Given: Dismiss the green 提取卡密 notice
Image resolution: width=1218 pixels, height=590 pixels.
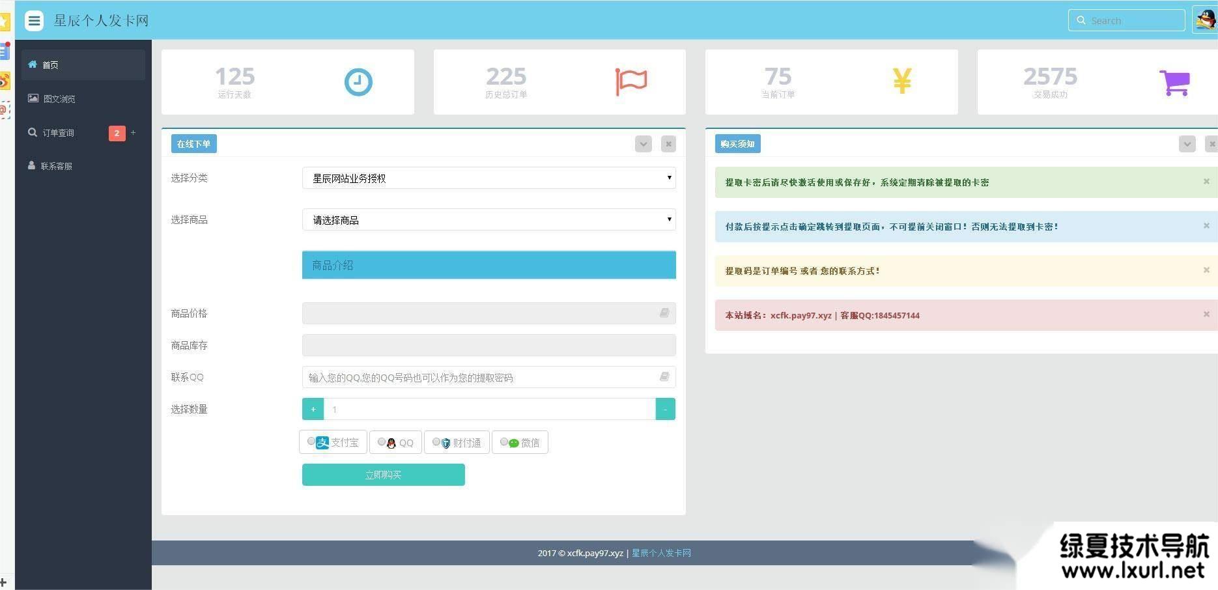Looking at the screenshot, I should coord(1206,182).
